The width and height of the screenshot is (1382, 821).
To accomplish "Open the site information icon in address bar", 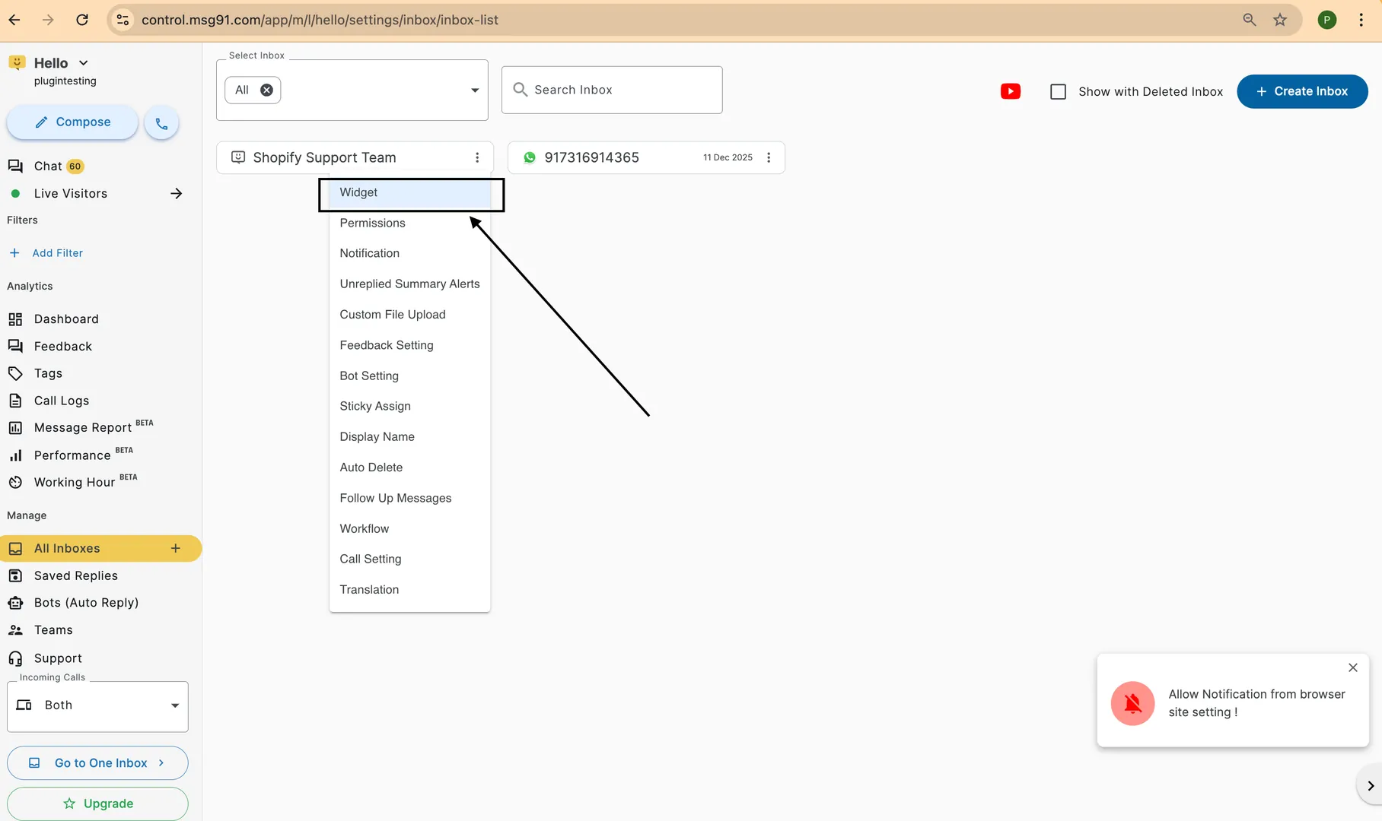I will coord(123,20).
